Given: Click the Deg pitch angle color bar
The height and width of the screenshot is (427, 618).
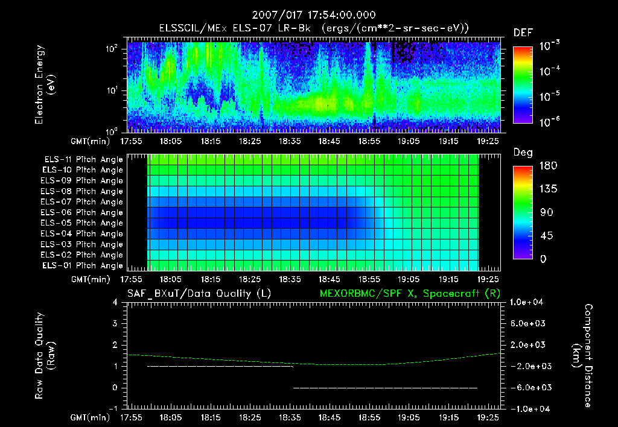Looking at the screenshot, I should point(523,213).
